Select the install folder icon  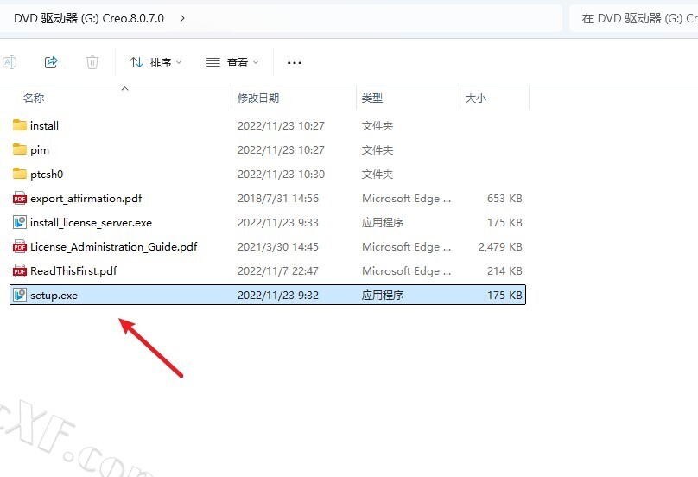pyautogui.click(x=20, y=125)
